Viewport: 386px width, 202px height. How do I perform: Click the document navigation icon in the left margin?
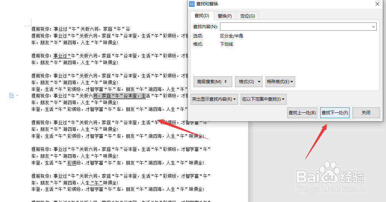(x=11, y=96)
